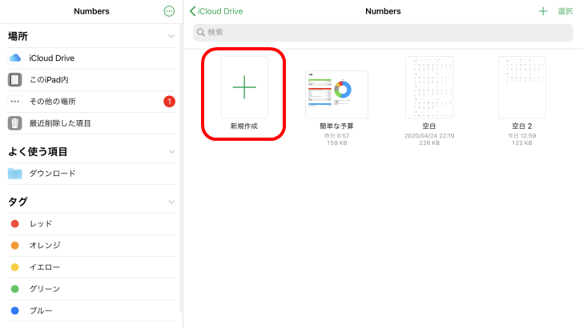
Task: Create a new spreadsheet via 新規作成 tile
Action: [x=244, y=88]
